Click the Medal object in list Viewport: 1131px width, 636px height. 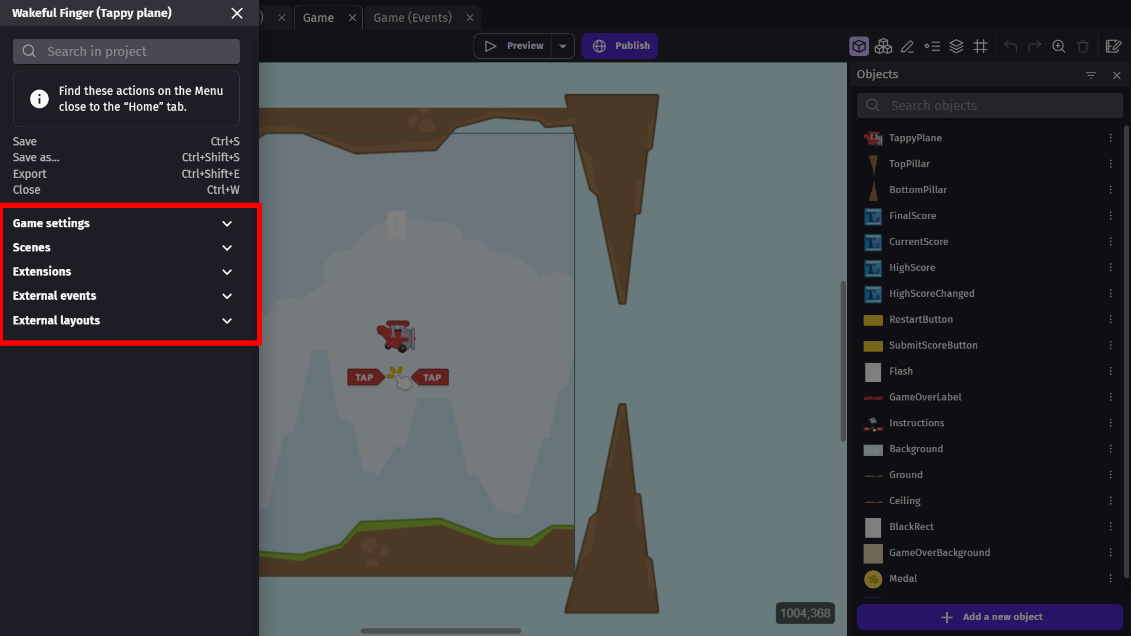tap(902, 578)
